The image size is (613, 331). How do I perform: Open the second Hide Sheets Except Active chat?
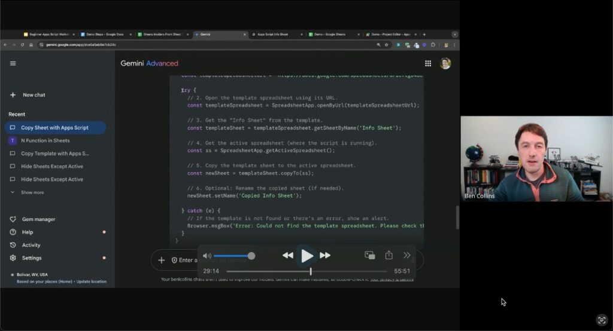pyautogui.click(x=55, y=179)
